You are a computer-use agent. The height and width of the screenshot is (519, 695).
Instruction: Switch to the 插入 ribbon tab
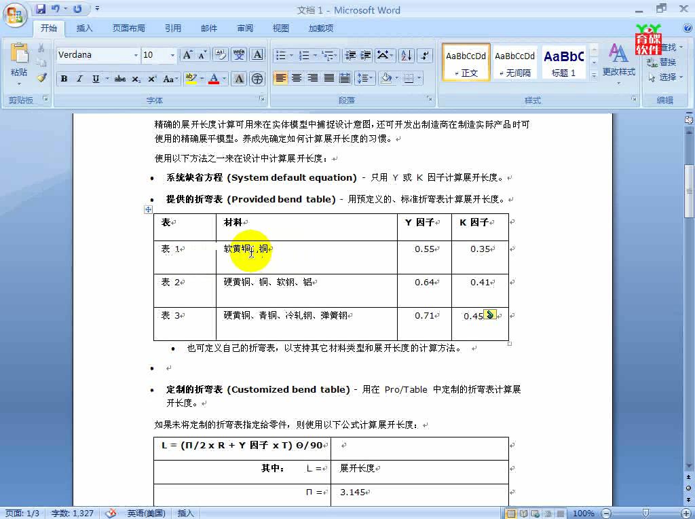click(x=84, y=29)
